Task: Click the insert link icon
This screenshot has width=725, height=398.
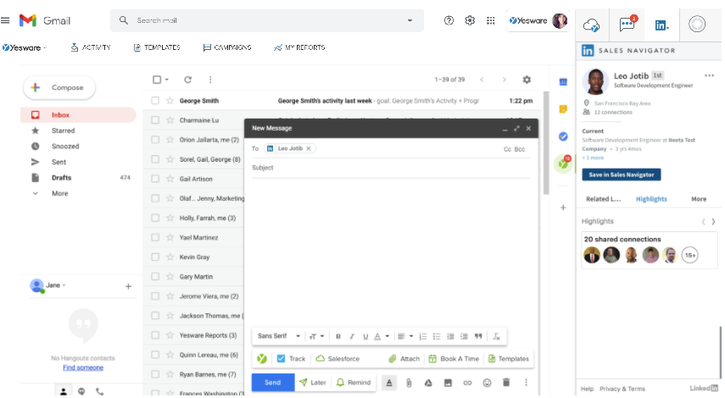Action: (x=467, y=383)
